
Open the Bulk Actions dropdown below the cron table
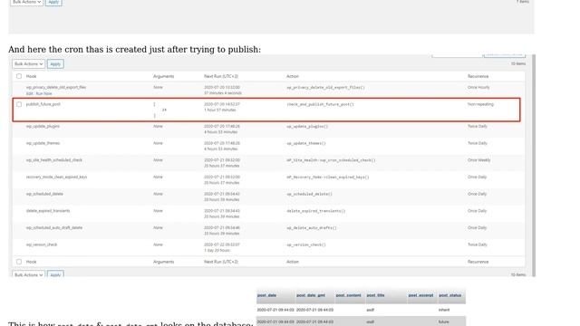coord(28,274)
